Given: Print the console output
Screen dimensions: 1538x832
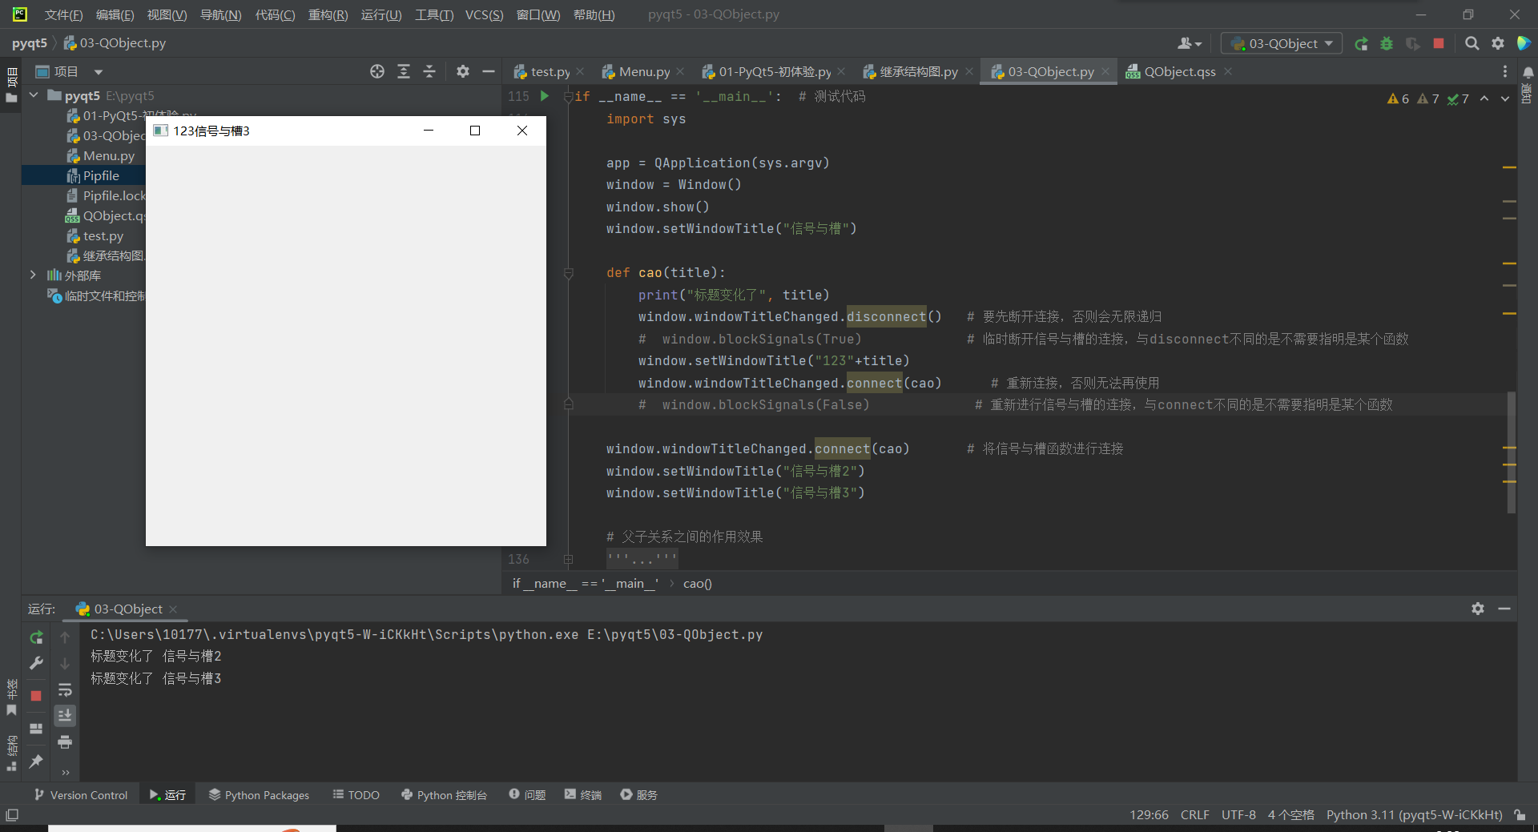Looking at the screenshot, I should pos(65,742).
